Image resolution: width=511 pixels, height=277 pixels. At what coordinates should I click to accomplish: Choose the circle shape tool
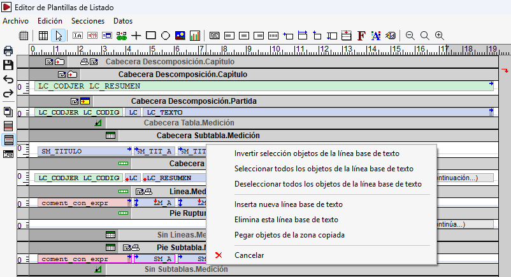[166, 35]
